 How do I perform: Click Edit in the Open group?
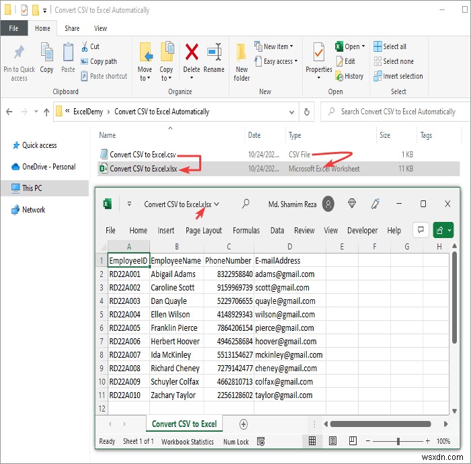[345, 61]
